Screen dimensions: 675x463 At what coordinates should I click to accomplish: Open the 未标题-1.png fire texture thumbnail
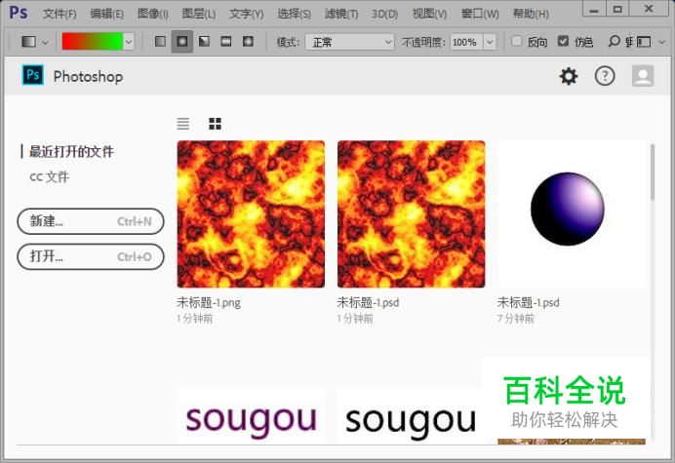251,213
